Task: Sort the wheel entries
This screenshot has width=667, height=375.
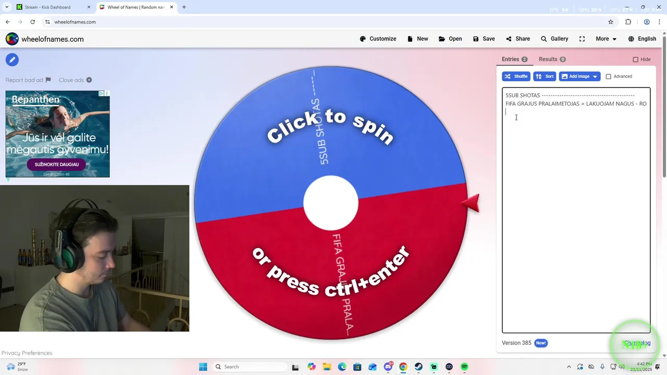Action: (545, 77)
